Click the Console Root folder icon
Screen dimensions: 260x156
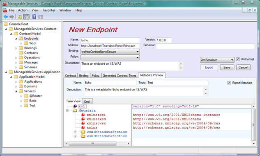click(6, 24)
